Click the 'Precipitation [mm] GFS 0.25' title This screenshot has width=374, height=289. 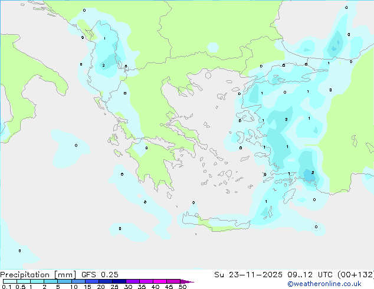click(59, 275)
